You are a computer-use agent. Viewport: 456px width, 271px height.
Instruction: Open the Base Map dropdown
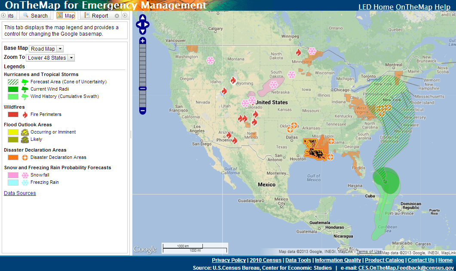pyautogui.click(x=46, y=49)
